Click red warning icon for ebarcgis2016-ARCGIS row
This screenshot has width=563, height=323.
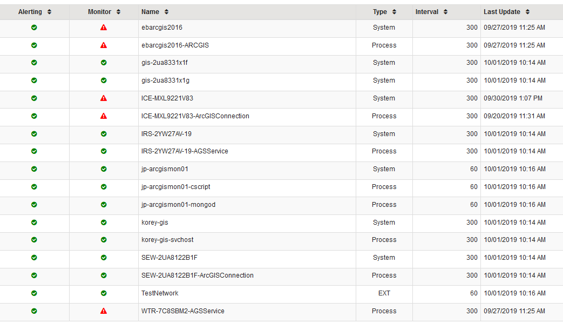pos(104,45)
